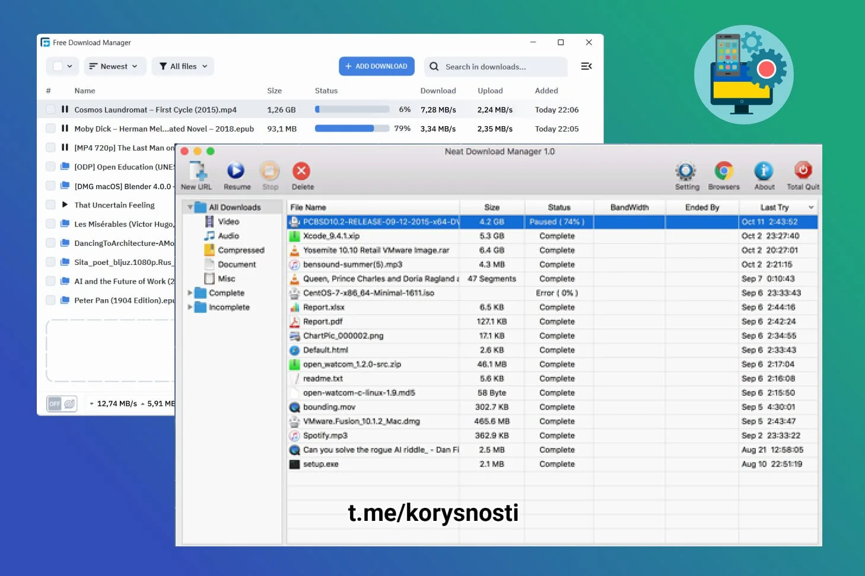Click the red Delete icon
Viewport: 865px width, 576px height.
[301, 171]
